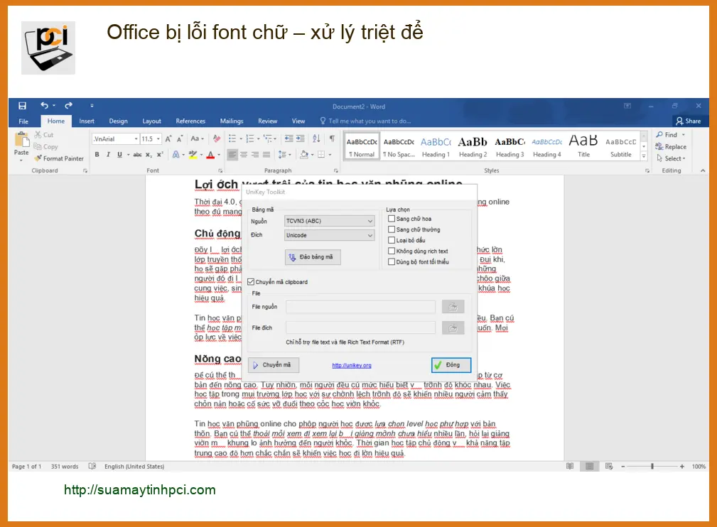Center the paragraph text
The height and width of the screenshot is (527, 717).
click(x=244, y=155)
